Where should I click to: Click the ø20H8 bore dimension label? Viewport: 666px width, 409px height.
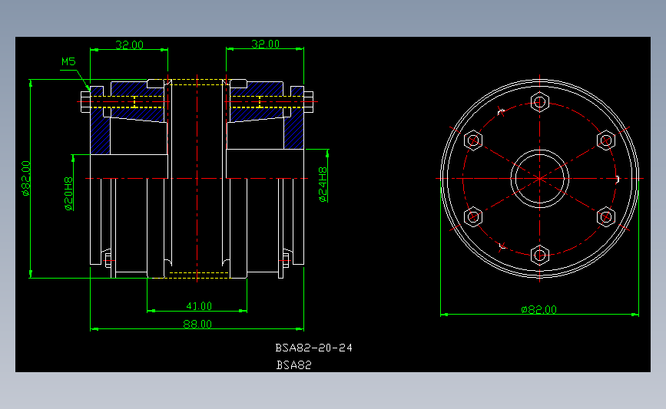[68, 194]
